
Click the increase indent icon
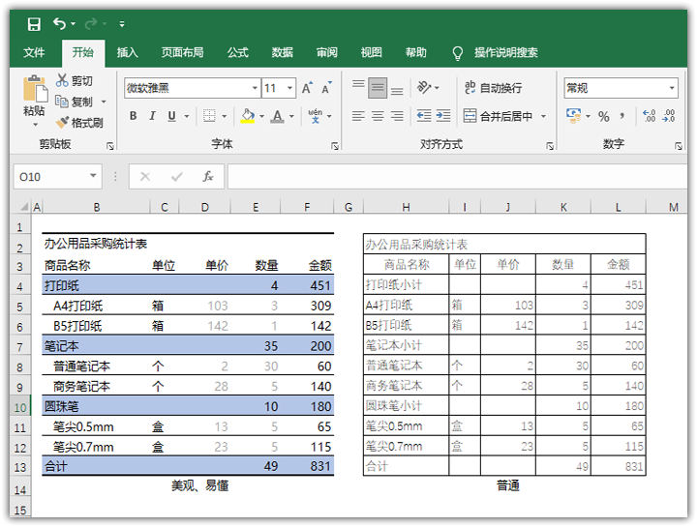tap(447, 116)
